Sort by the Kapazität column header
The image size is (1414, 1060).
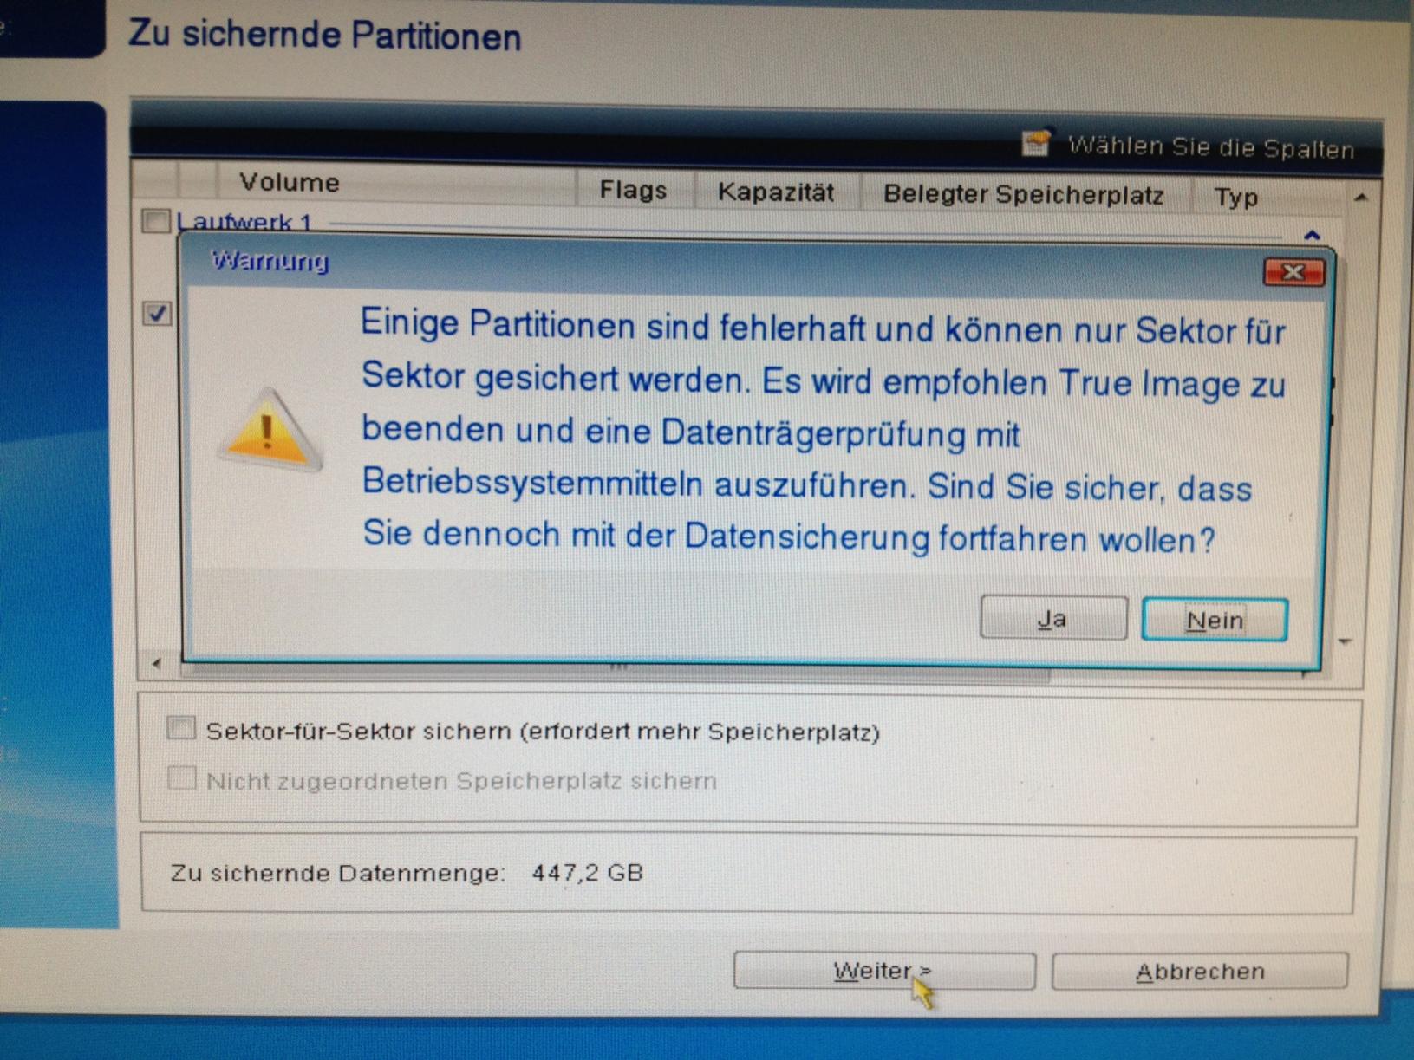776,192
